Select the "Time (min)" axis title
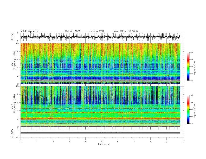The height and width of the screenshot is (159, 206). [x=104, y=144]
